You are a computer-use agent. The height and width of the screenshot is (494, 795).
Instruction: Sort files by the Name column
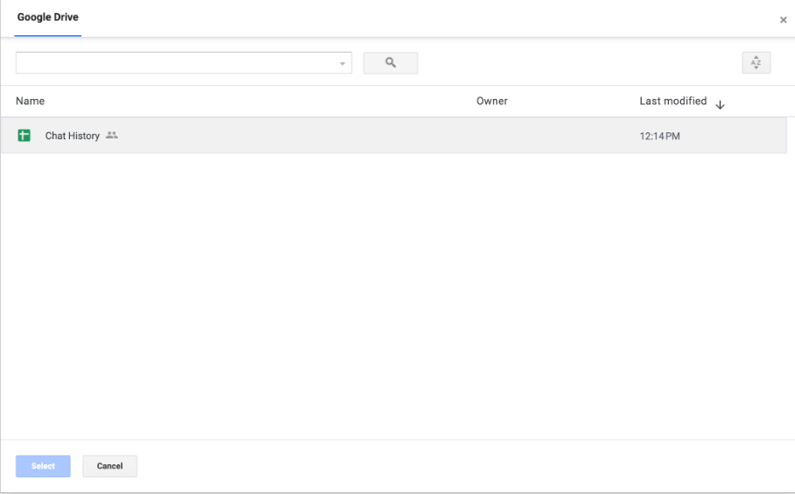pyautogui.click(x=30, y=101)
